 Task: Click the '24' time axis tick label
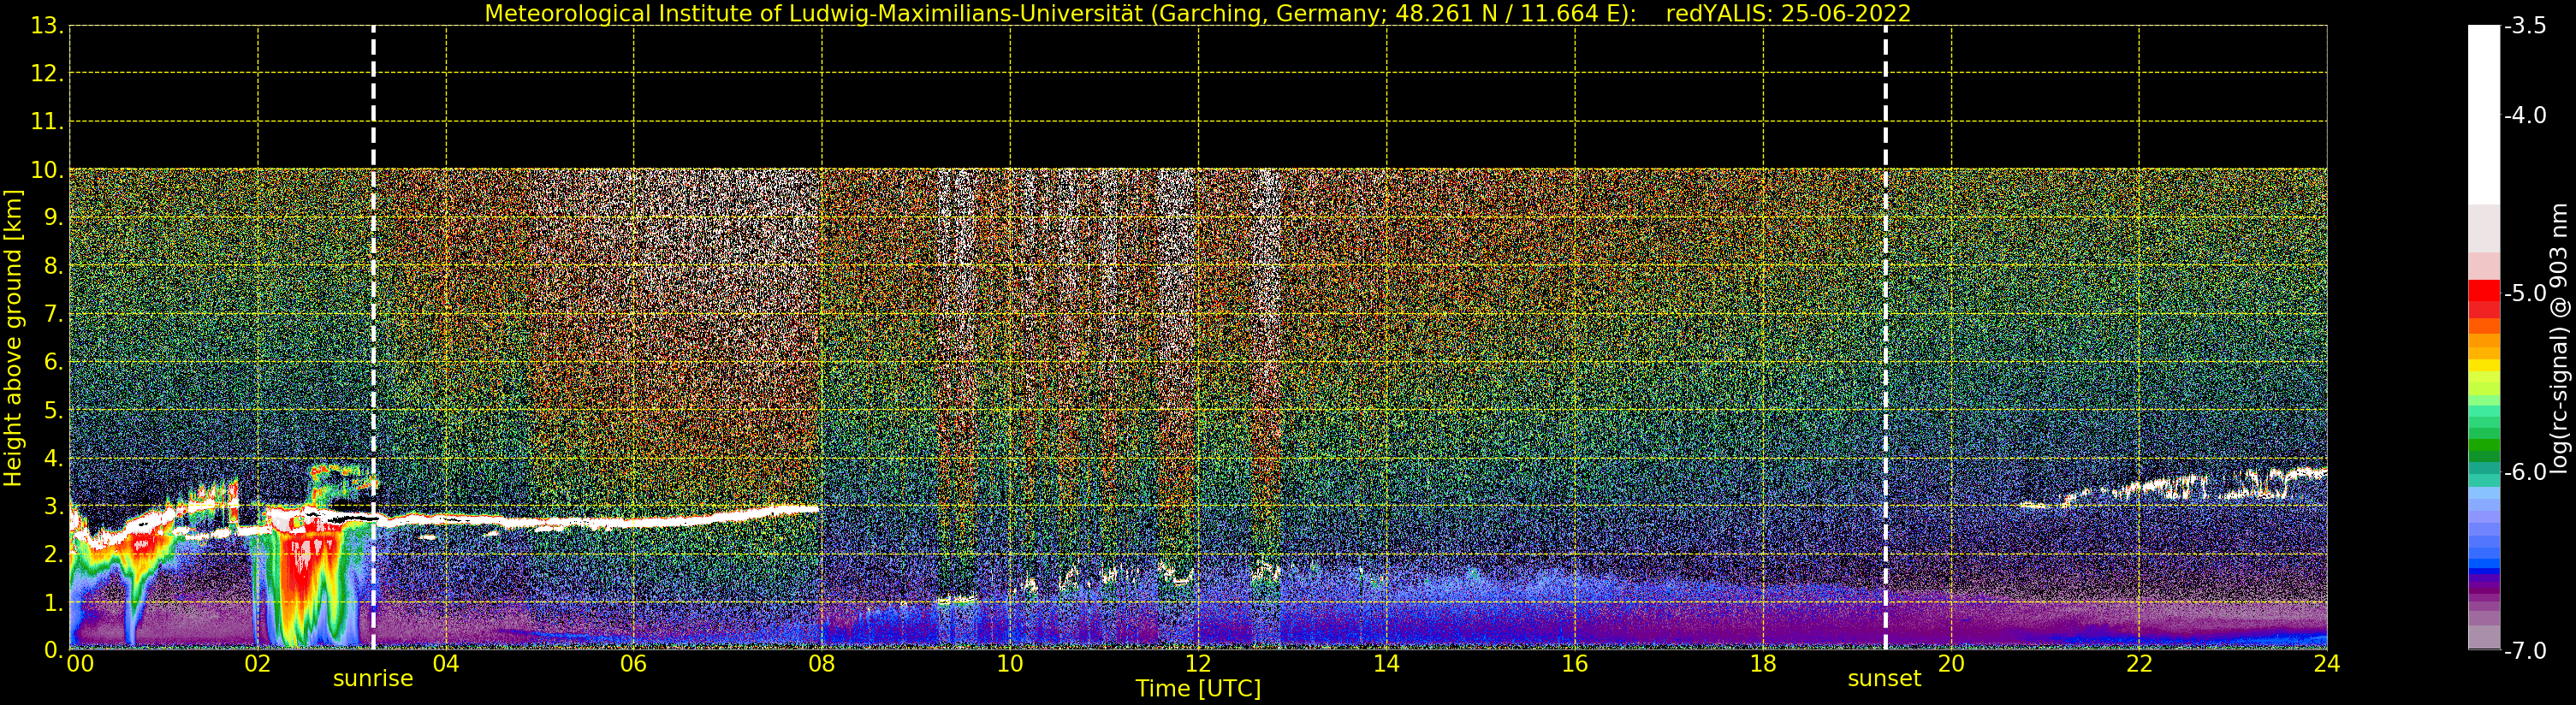[2327, 664]
